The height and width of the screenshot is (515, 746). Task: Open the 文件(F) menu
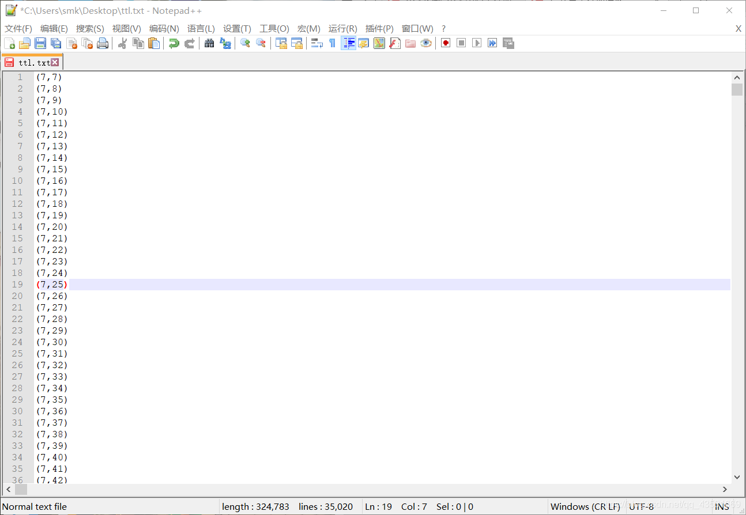18,29
